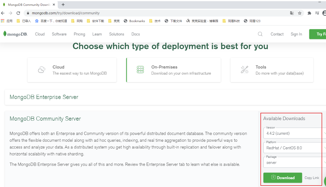Open the 同盾科技 bookmark folder
326x187 pixels.
[x=231, y=21]
